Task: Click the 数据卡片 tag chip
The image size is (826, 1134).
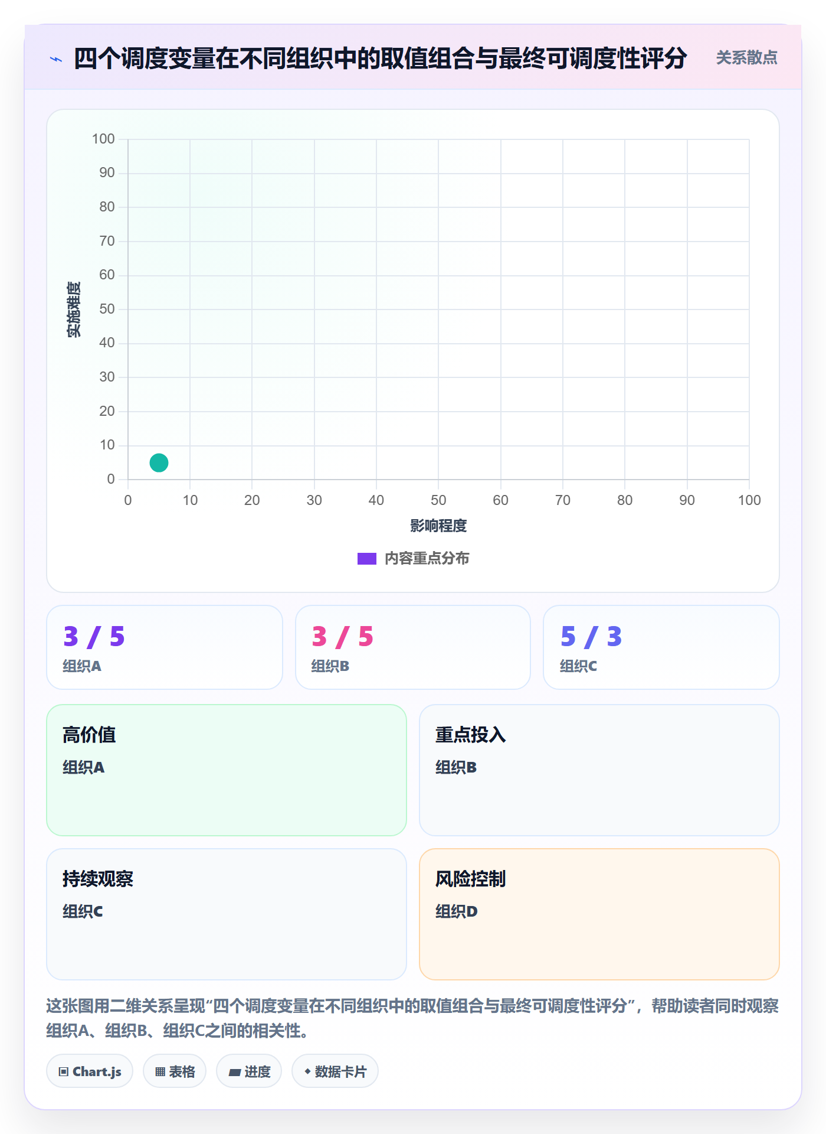Action: (x=335, y=1071)
